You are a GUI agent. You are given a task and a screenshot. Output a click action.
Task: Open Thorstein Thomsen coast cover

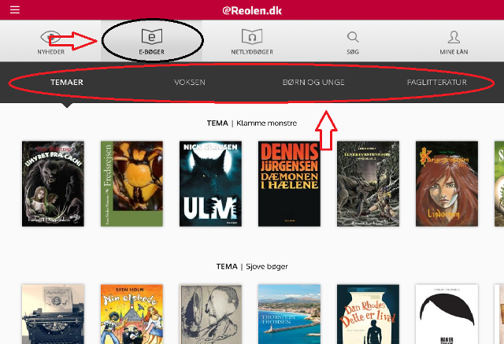289,314
